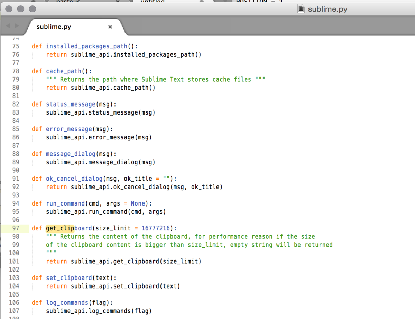Click the docstring text on line 98
This screenshot has height=319, width=415.
(181, 237)
